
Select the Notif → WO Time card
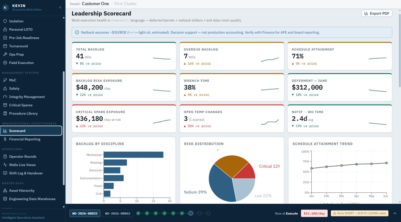[x=340, y=118]
